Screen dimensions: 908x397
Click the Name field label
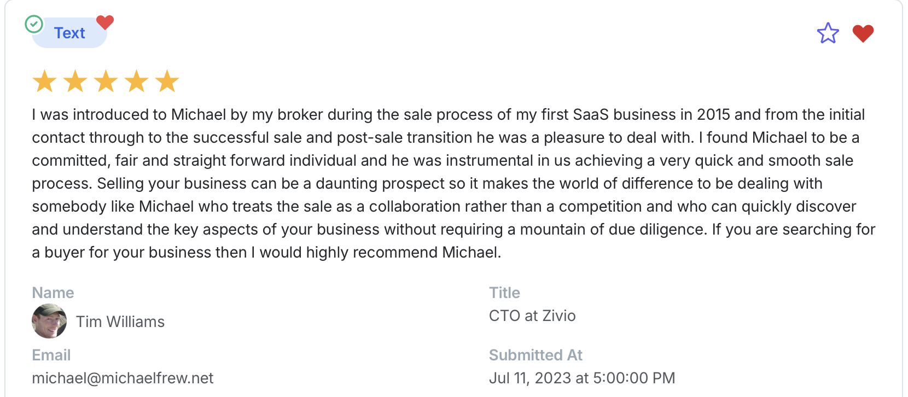tap(53, 293)
